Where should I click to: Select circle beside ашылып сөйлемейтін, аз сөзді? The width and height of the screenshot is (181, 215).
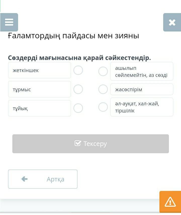pyautogui.click(x=103, y=71)
